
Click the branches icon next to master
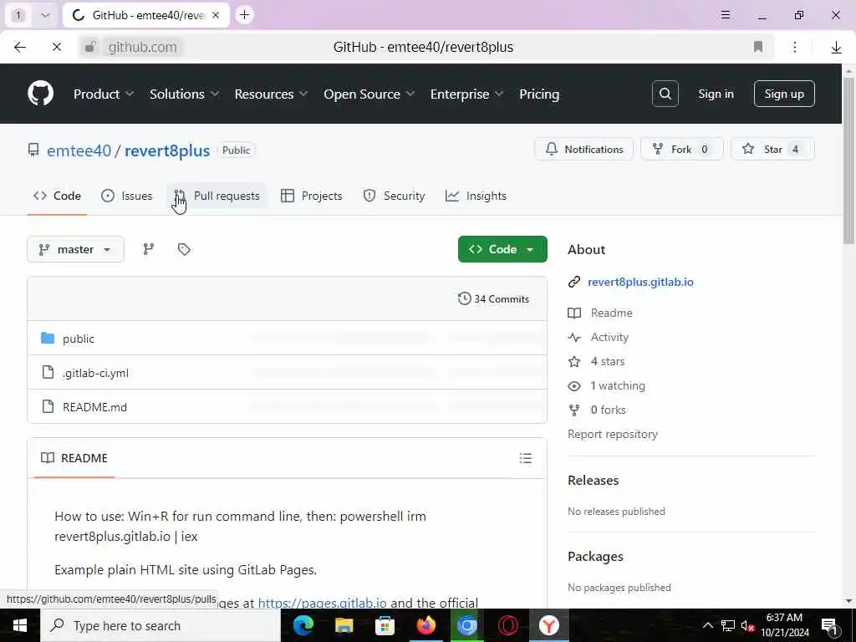tap(149, 249)
